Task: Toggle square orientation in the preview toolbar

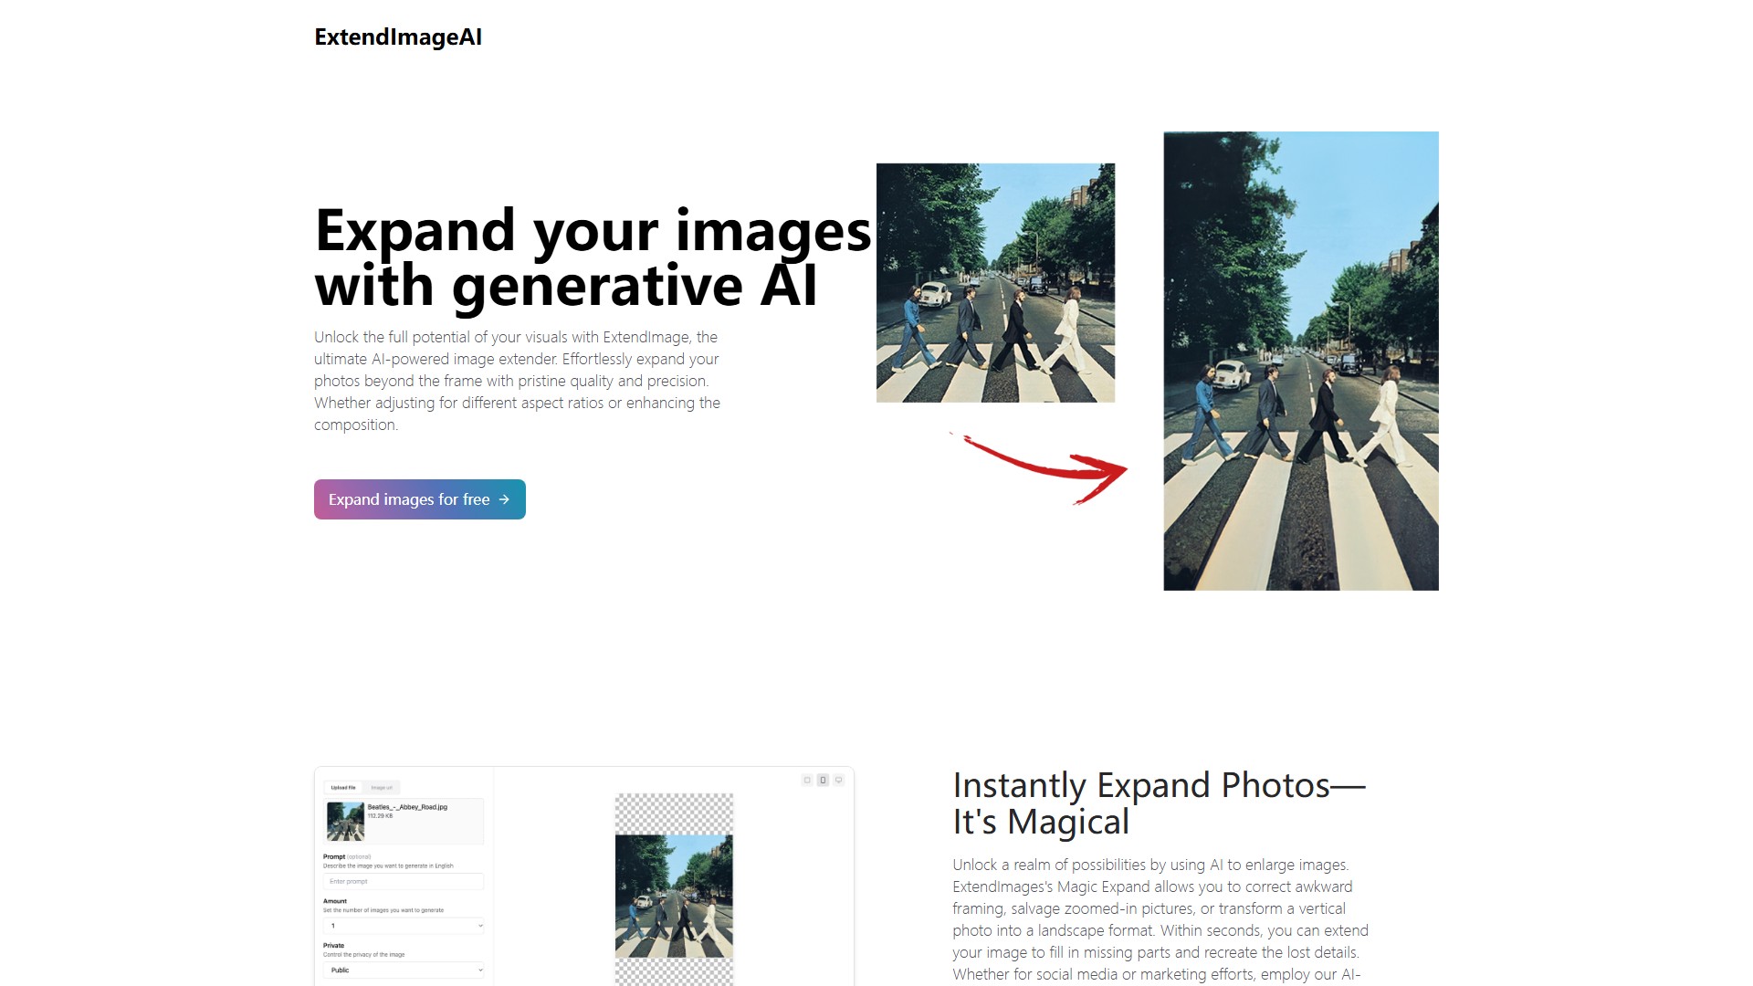Action: tap(806, 780)
